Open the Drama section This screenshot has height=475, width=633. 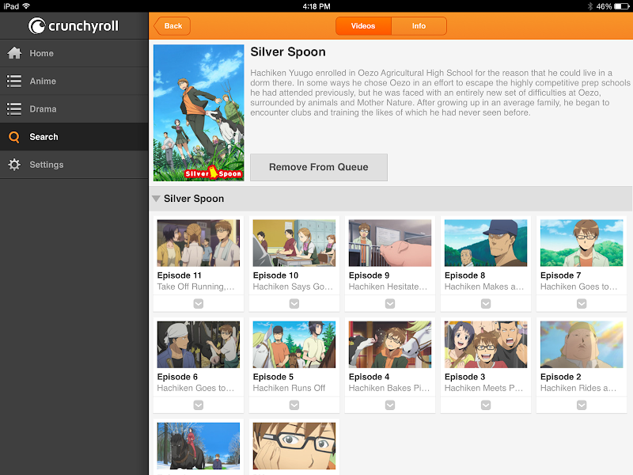click(x=74, y=108)
